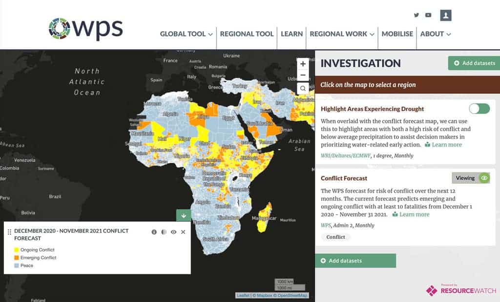Click the WPS logo
This screenshot has width=500, height=302.
tap(85, 29)
